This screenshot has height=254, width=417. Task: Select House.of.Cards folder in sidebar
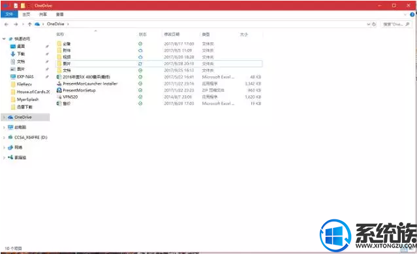pyautogui.click(x=33, y=92)
